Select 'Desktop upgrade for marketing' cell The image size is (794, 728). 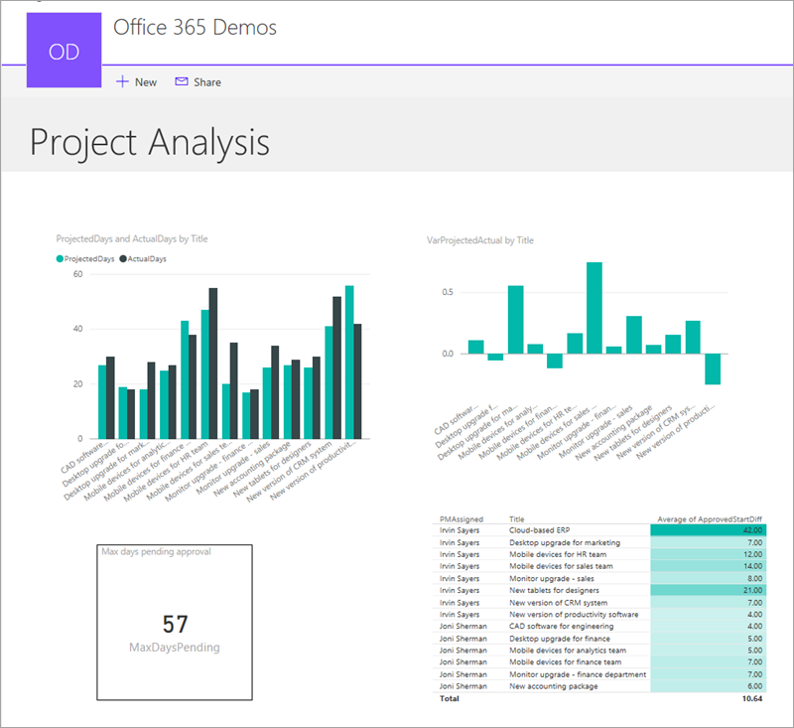(565, 542)
